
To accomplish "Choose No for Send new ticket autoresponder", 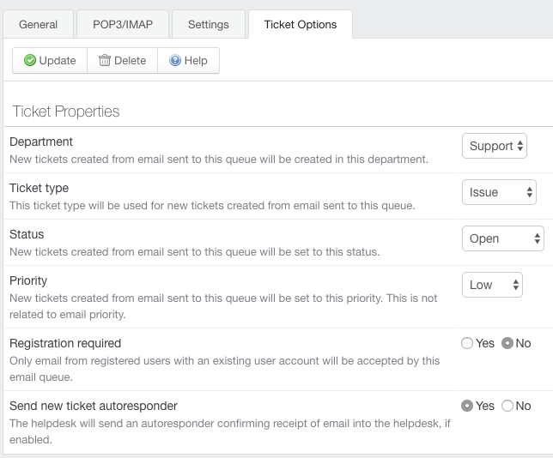I will [507, 406].
